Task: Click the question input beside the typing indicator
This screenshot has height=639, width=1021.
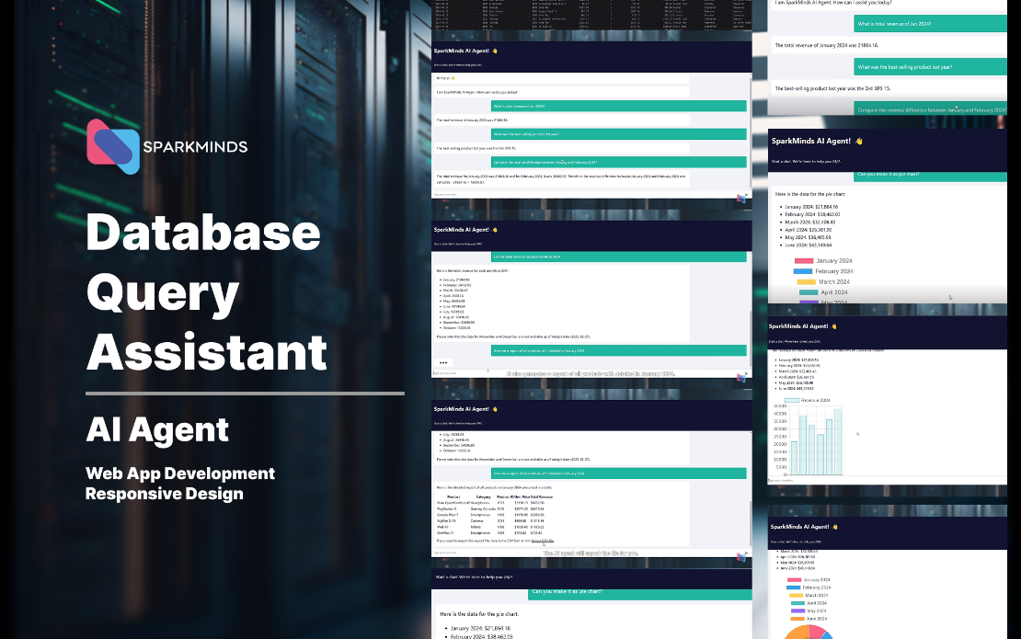Action: click(x=584, y=373)
